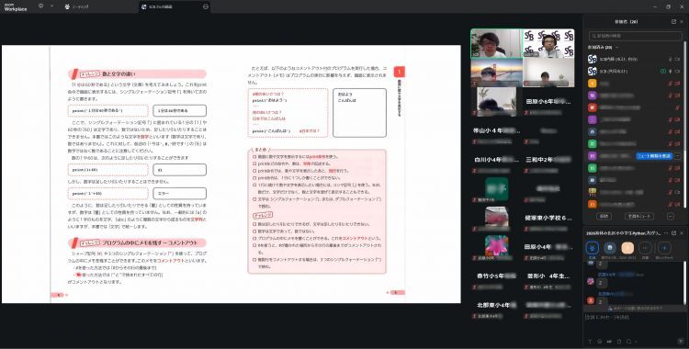Select the pink flower avatar tile
The height and width of the screenshot is (349, 689).
click(x=496, y=247)
